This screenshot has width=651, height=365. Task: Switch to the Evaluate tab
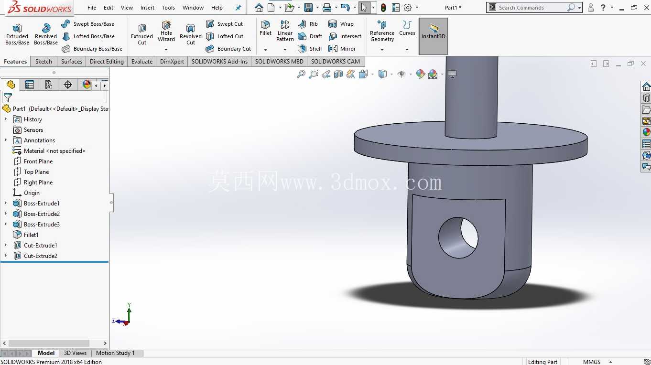[x=142, y=61]
